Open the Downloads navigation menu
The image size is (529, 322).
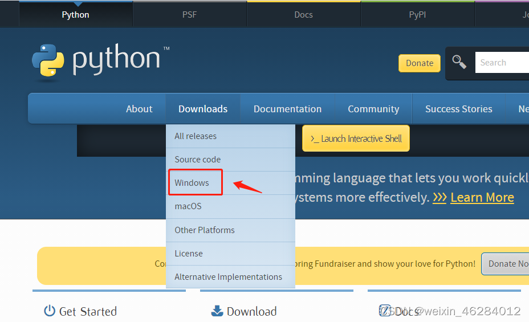point(203,109)
